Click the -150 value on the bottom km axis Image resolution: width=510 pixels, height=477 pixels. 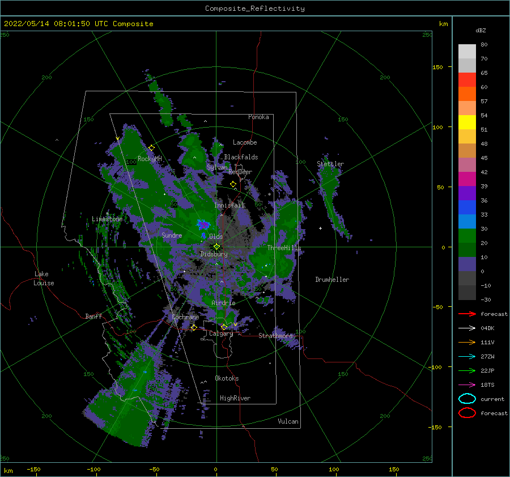pyautogui.click(x=33, y=469)
